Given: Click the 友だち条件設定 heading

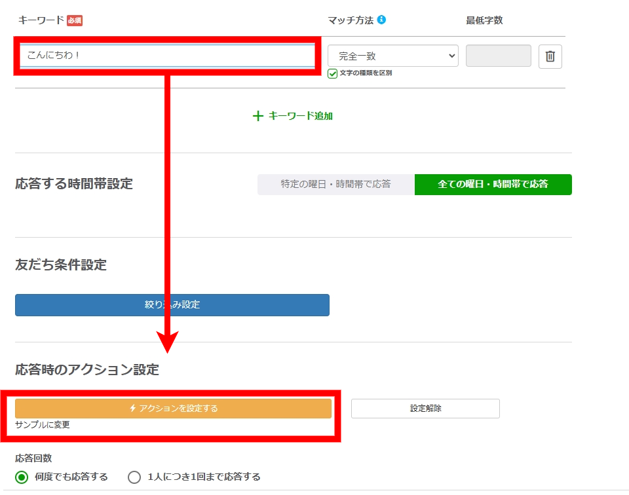Looking at the screenshot, I should pos(61,265).
